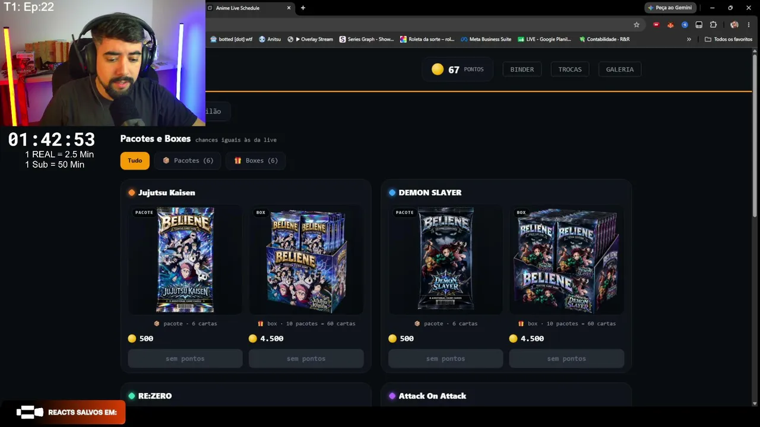The height and width of the screenshot is (427, 760).
Task: Open the Meta Business Suite bookmark
Action: 486,39
